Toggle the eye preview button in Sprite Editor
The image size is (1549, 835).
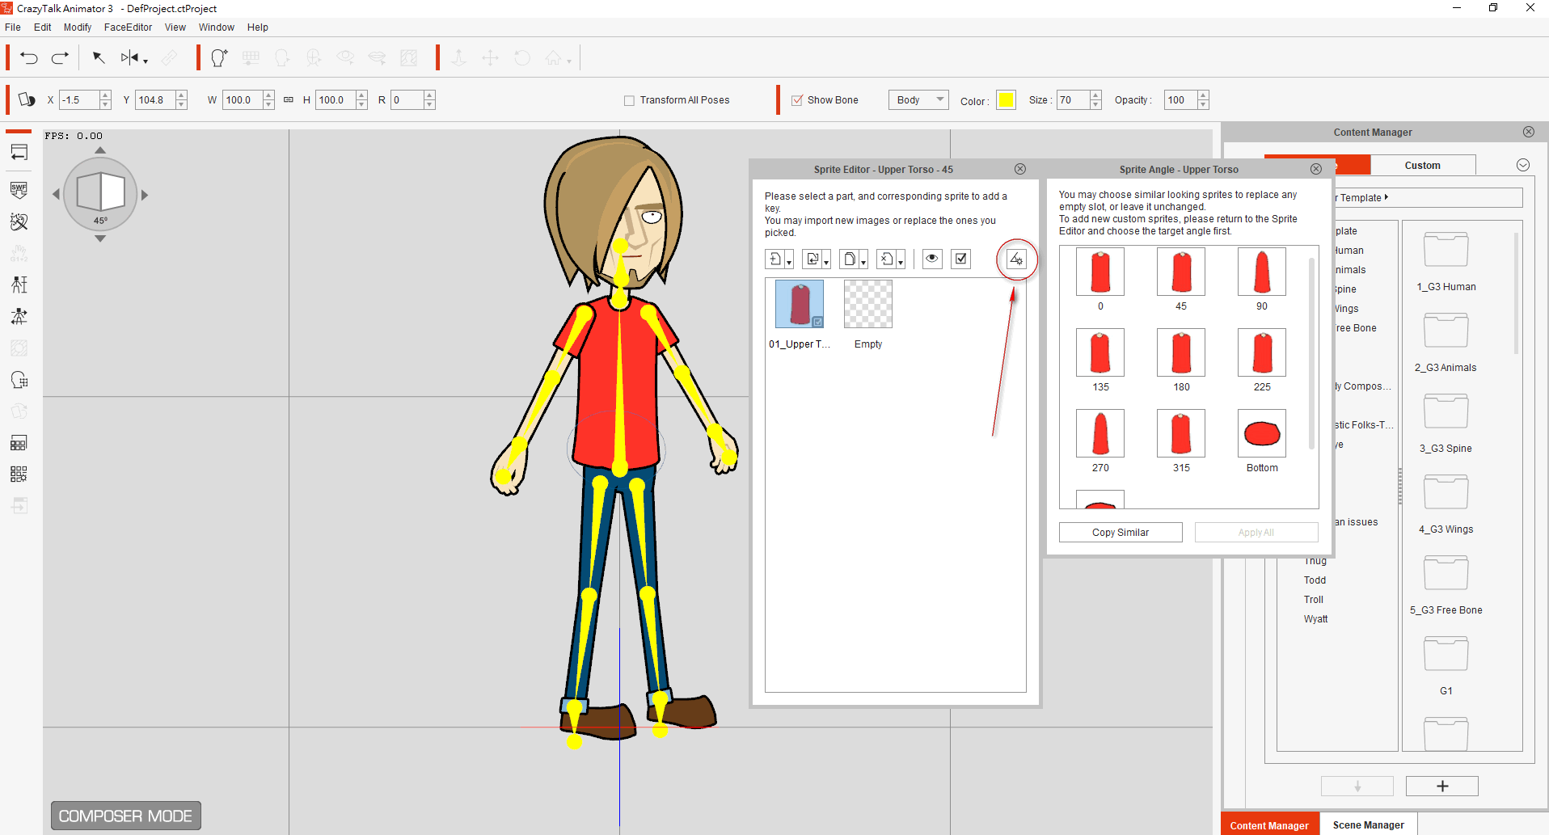coord(932,259)
